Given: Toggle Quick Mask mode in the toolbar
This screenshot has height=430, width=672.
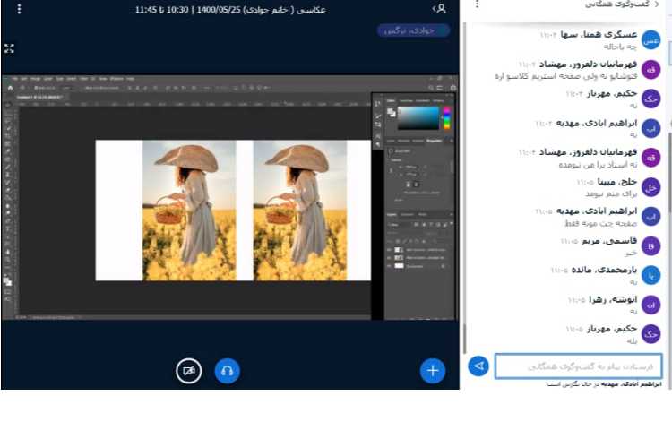Looking at the screenshot, I should click(8, 292).
